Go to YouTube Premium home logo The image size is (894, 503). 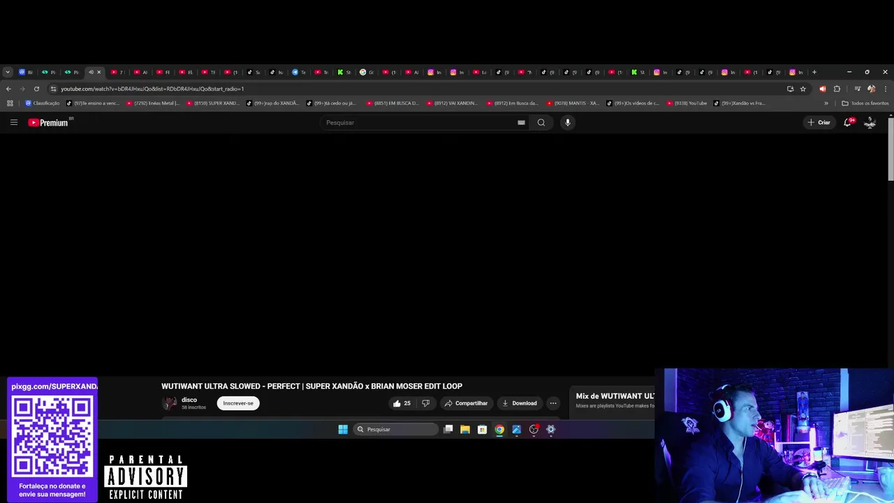(48, 122)
